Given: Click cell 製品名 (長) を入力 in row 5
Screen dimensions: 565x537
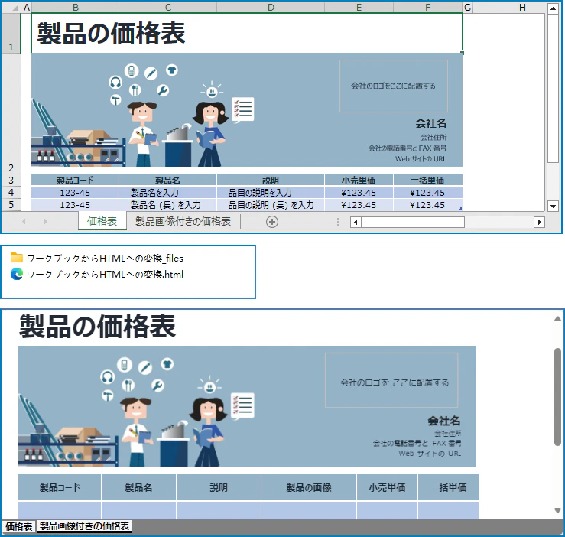Looking at the screenshot, I should [168, 205].
